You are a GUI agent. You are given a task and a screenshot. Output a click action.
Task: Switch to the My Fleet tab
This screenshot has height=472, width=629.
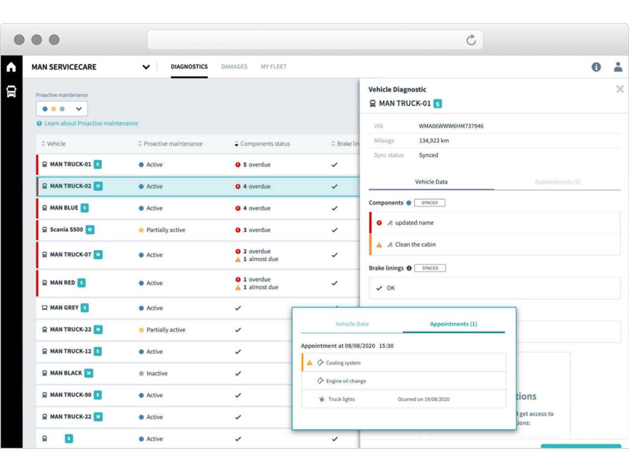coord(274,67)
